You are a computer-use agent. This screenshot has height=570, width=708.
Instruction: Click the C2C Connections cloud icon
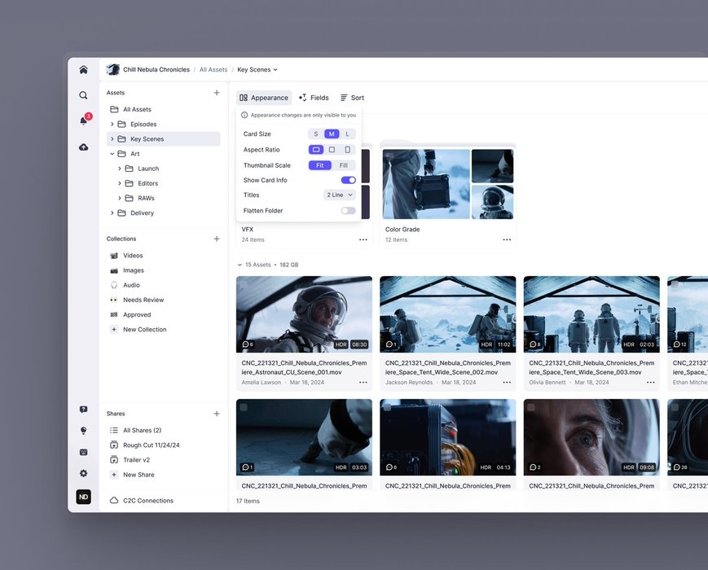point(114,501)
